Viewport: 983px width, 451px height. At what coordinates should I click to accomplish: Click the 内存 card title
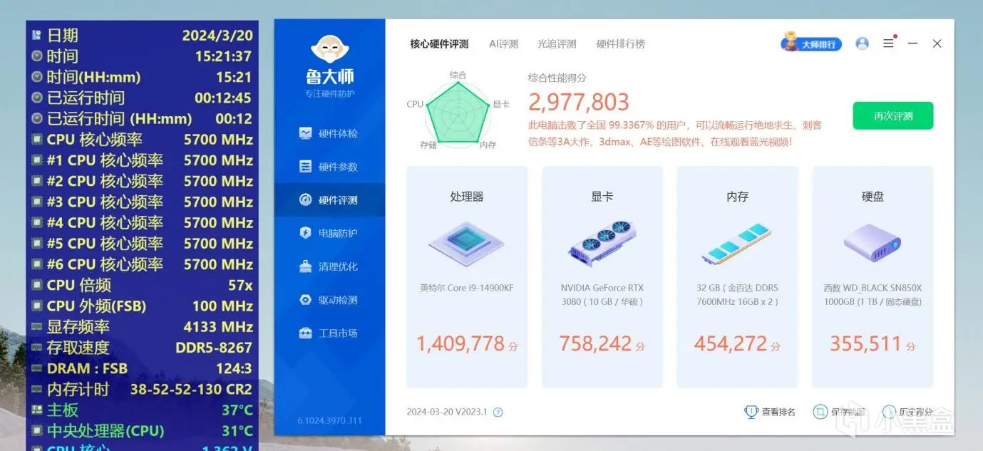737,197
